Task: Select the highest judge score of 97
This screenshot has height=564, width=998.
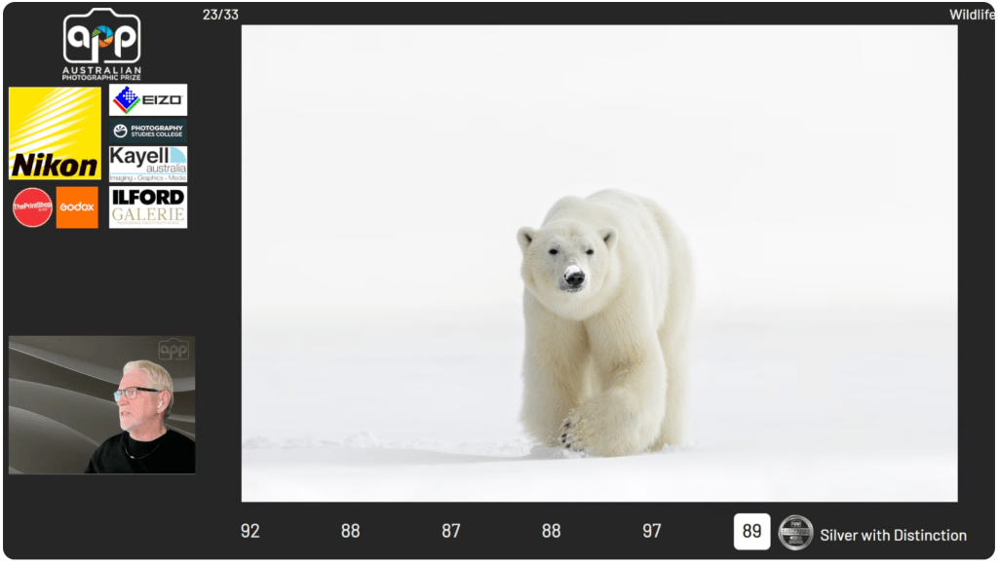Action: 651,531
